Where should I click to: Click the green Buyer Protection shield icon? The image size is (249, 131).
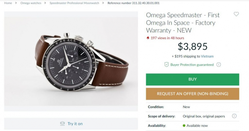[166, 65]
